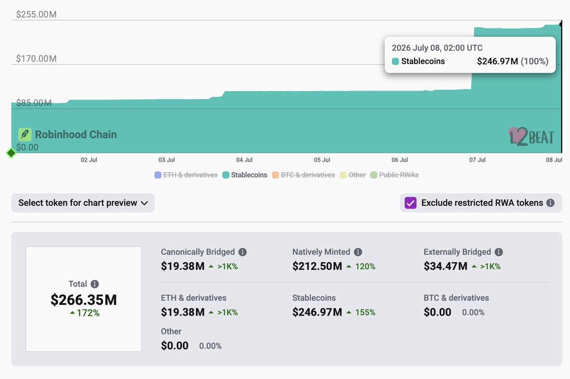Viewport: 570px width, 379px height.
Task: Click info icon beside Exclude restricted RWA tokens
Action: [x=551, y=203]
